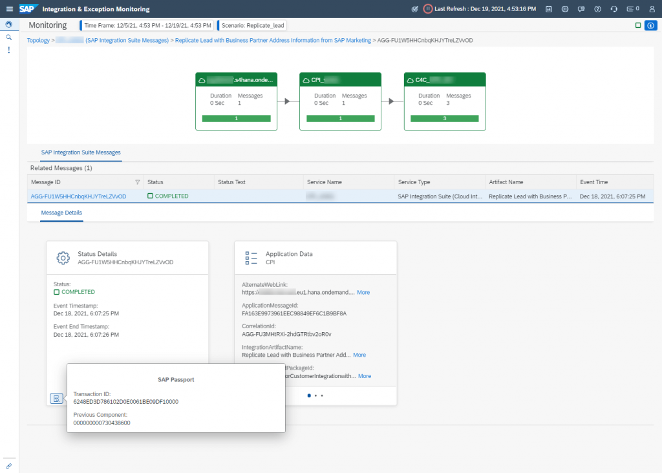The height and width of the screenshot is (473, 662).
Task: Click the Service Type column header
Action: tap(440, 182)
